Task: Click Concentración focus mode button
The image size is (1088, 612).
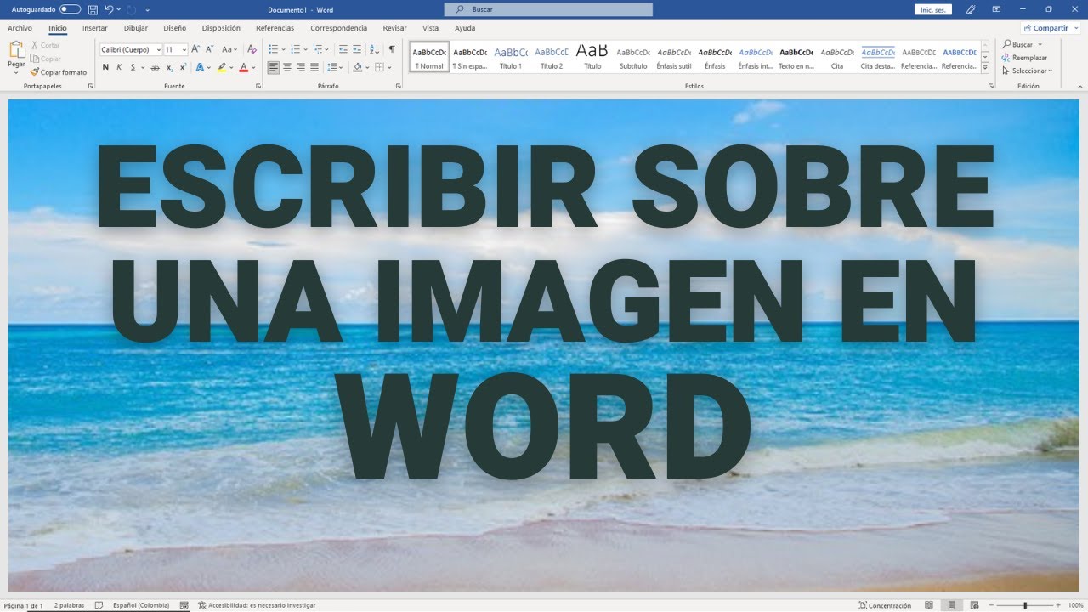Action: pyautogui.click(x=885, y=605)
